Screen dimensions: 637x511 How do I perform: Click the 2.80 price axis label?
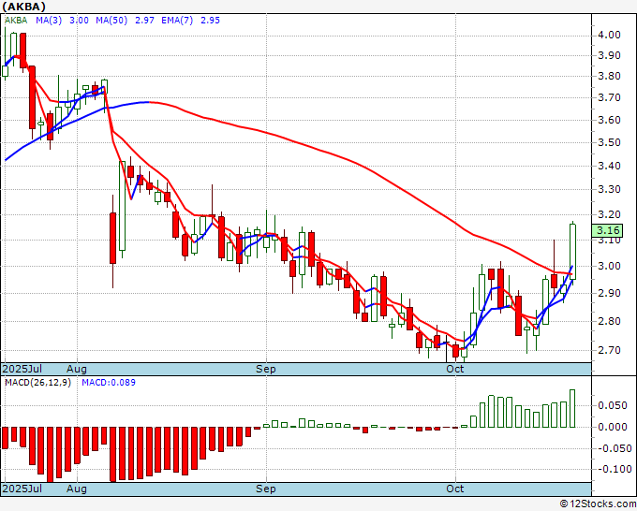[609, 321]
